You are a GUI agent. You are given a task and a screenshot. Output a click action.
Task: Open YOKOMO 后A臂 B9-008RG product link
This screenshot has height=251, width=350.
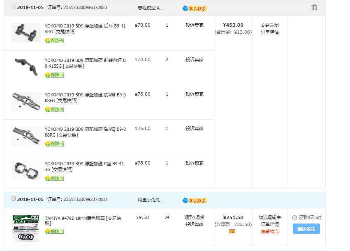coord(85,132)
